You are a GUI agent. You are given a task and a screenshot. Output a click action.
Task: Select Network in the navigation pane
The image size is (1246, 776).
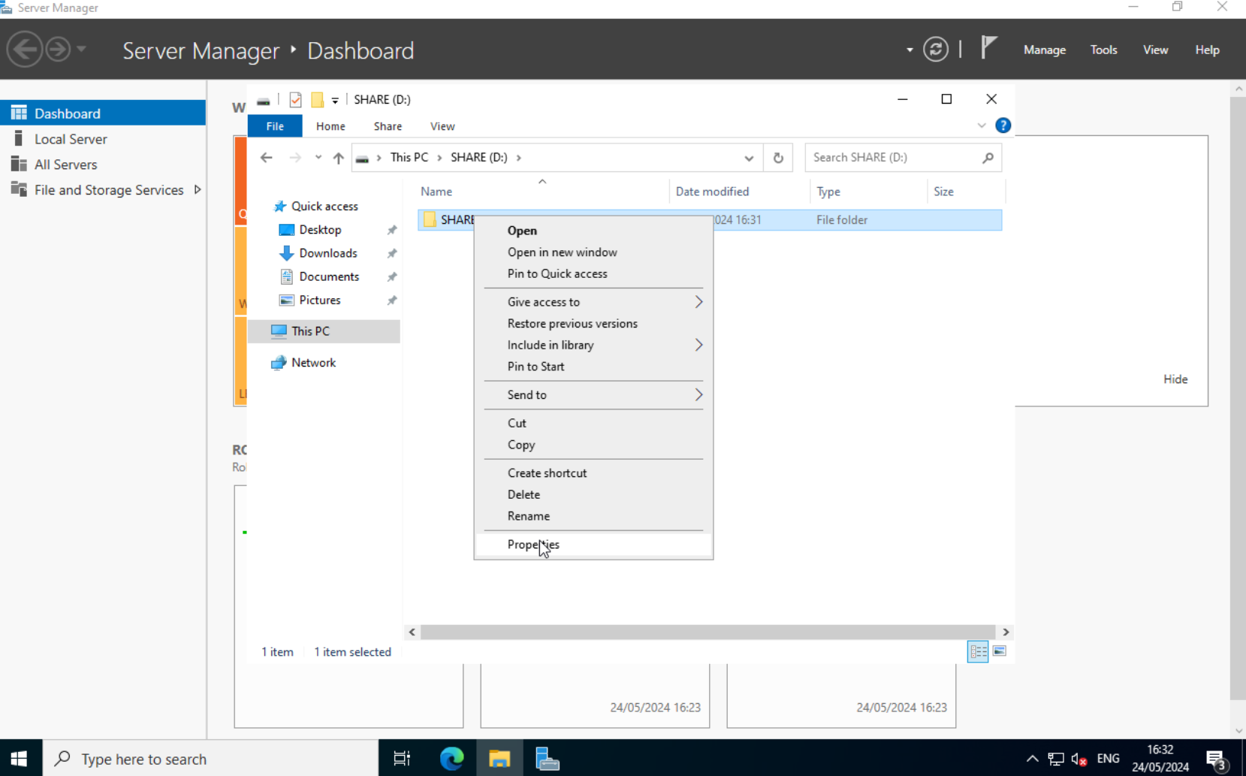pos(324,362)
